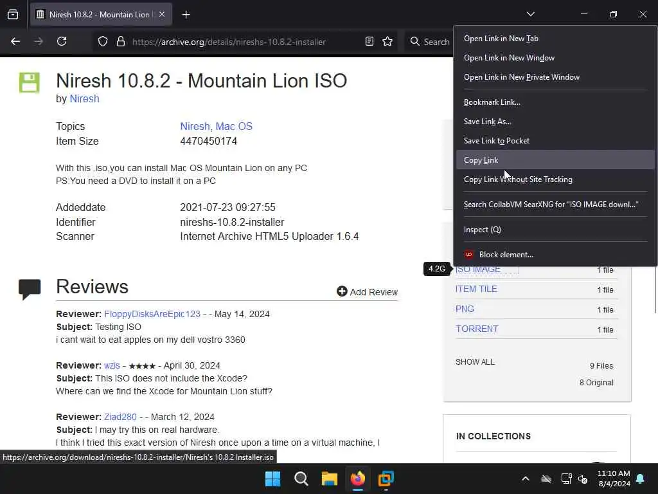Select Bookmark Link menu entry

click(x=555, y=102)
